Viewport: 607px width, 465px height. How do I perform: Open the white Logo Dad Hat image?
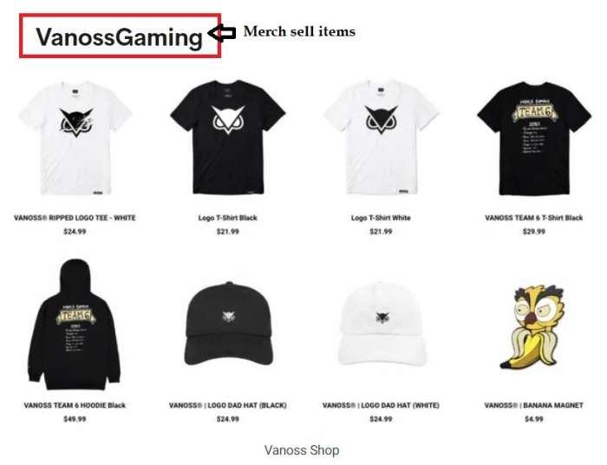(382, 324)
